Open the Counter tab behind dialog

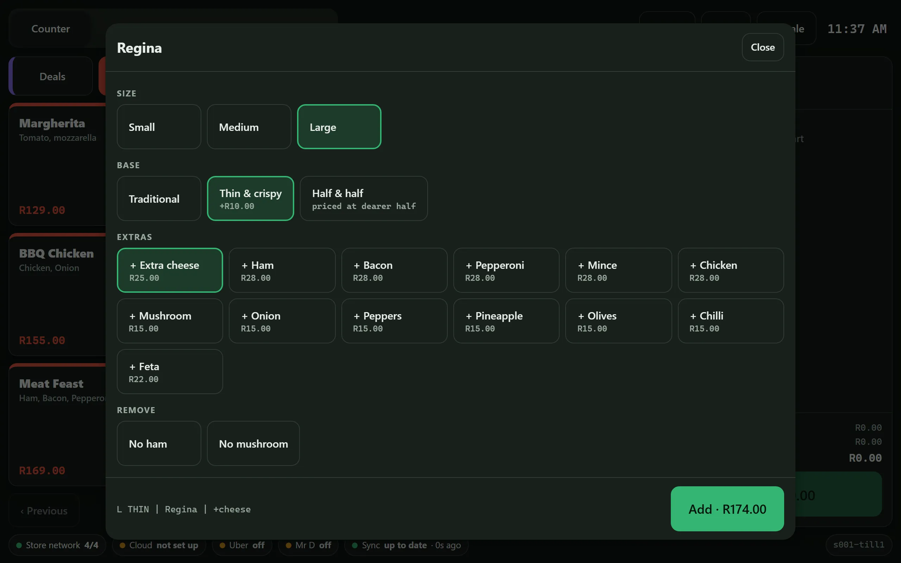click(x=51, y=29)
